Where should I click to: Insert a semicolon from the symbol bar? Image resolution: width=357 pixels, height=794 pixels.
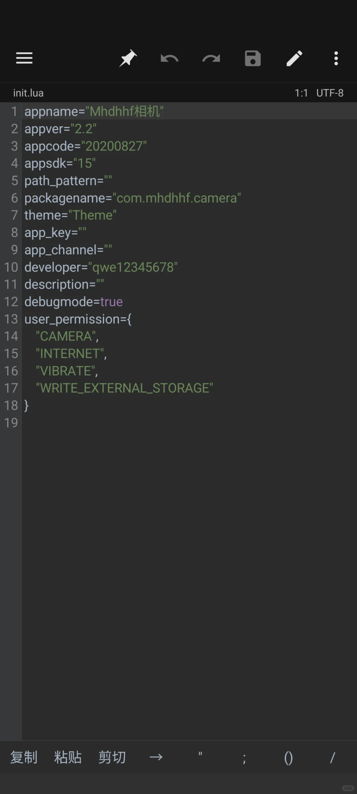pyautogui.click(x=244, y=757)
